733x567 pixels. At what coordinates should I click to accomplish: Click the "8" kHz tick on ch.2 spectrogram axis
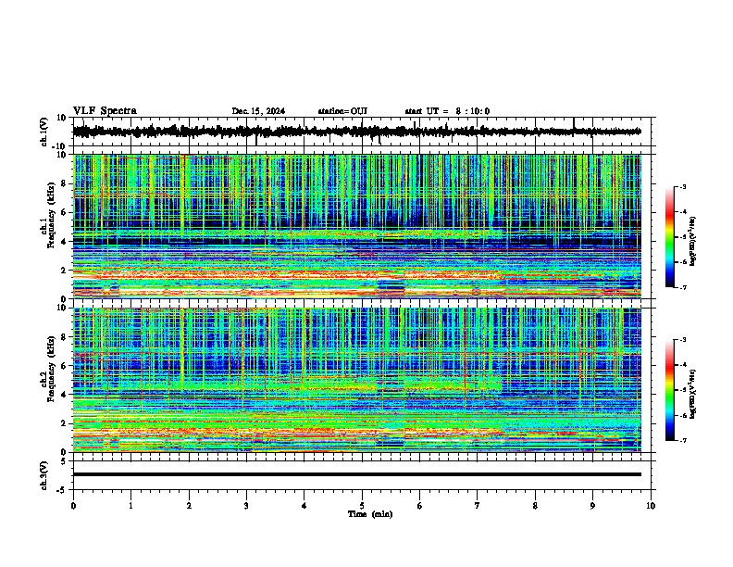(x=64, y=337)
